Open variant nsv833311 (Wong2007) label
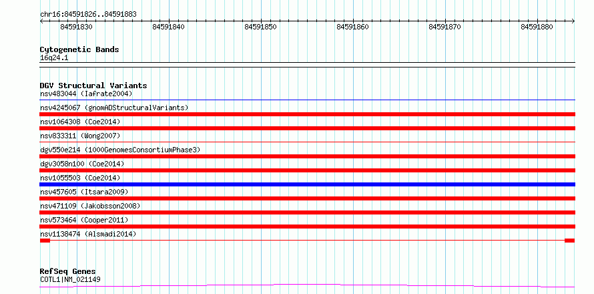The height and width of the screenshot is (294, 594). pyautogui.click(x=80, y=136)
